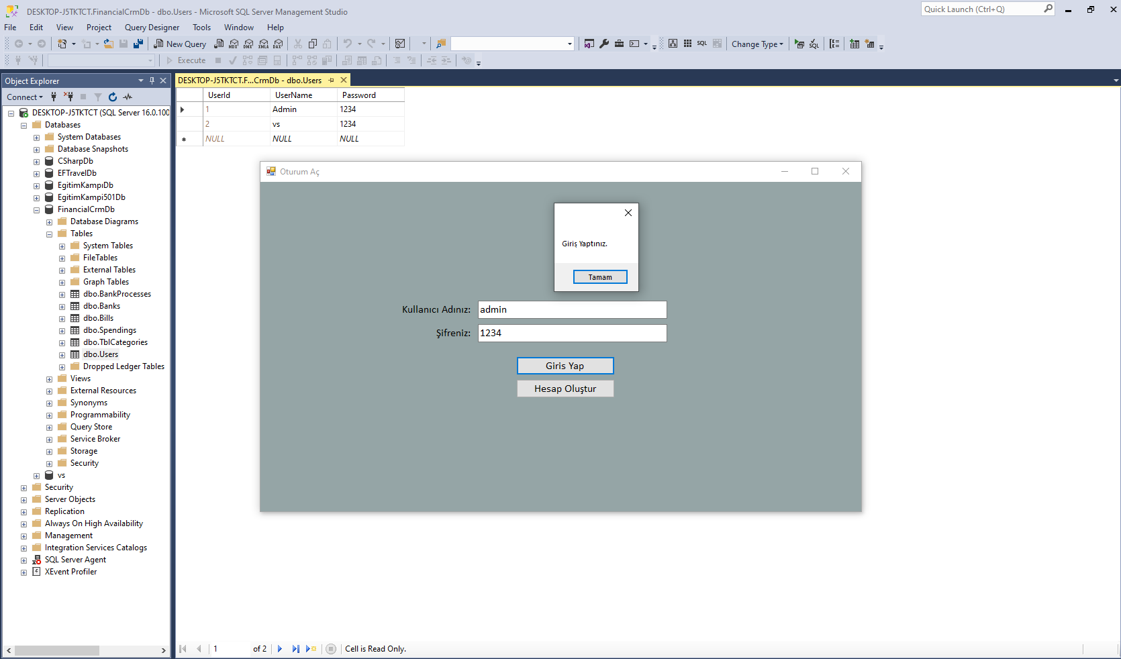Viewport: 1121px width, 659px height.
Task: Refresh the Object Explorer tree
Action: pos(113,97)
